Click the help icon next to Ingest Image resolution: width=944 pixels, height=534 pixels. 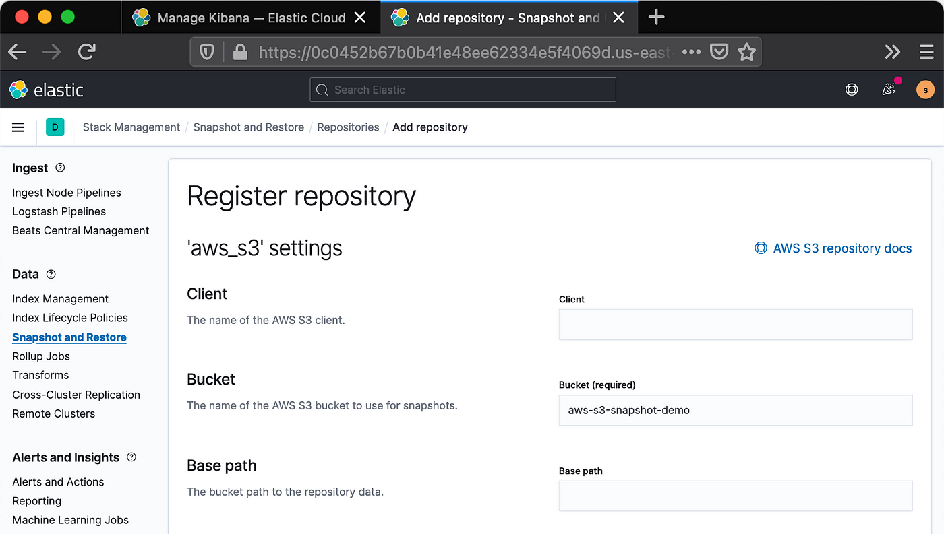coord(60,168)
